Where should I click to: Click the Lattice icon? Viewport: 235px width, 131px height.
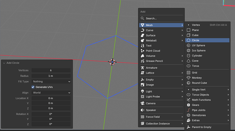(x=142, y=73)
